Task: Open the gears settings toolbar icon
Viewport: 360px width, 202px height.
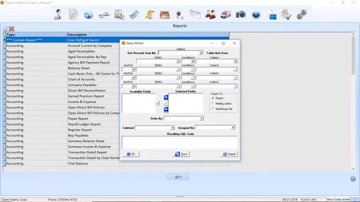Action: click(x=301, y=15)
